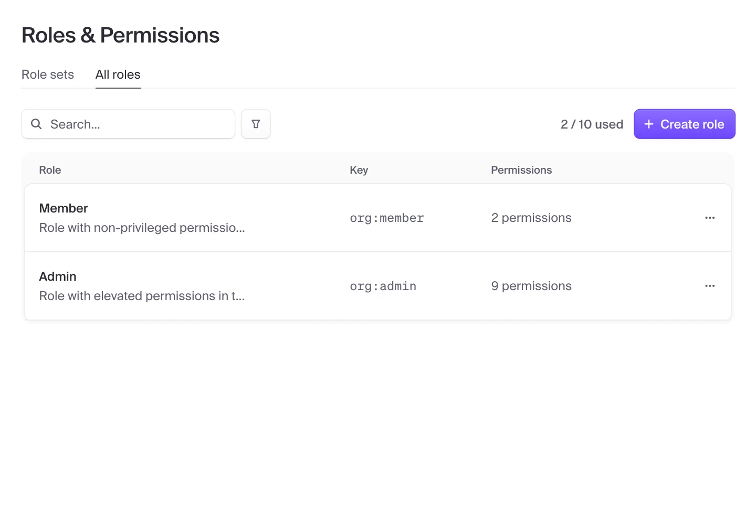Open the filter options icon
Image resolution: width=756 pixels, height=531 pixels.
coord(256,124)
